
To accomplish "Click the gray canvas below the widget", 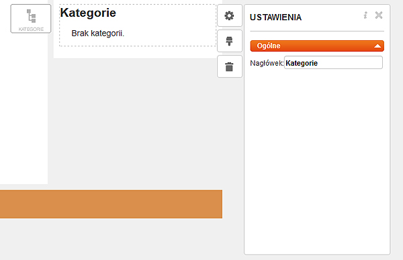I will click(134, 123).
